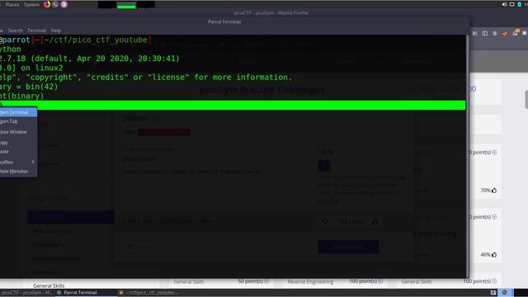Image resolution: width=528 pixels, height=297 pixels.
Task: Click the orange extension icon in Firefox toolbar
Action: coord(505,33)
